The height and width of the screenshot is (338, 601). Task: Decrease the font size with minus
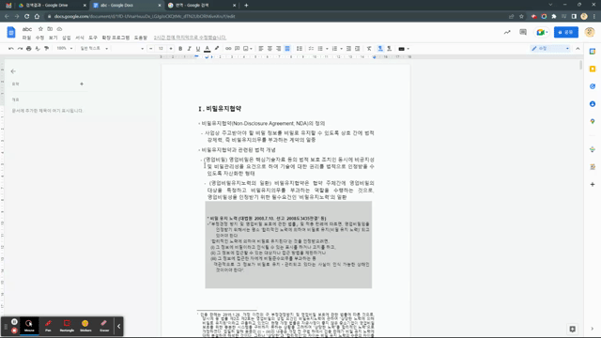(151, 49)
